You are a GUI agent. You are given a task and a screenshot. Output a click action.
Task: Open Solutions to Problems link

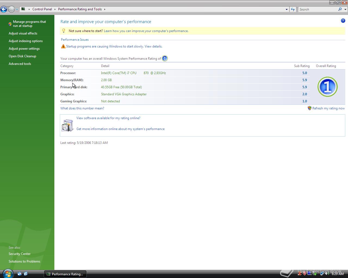24,261
